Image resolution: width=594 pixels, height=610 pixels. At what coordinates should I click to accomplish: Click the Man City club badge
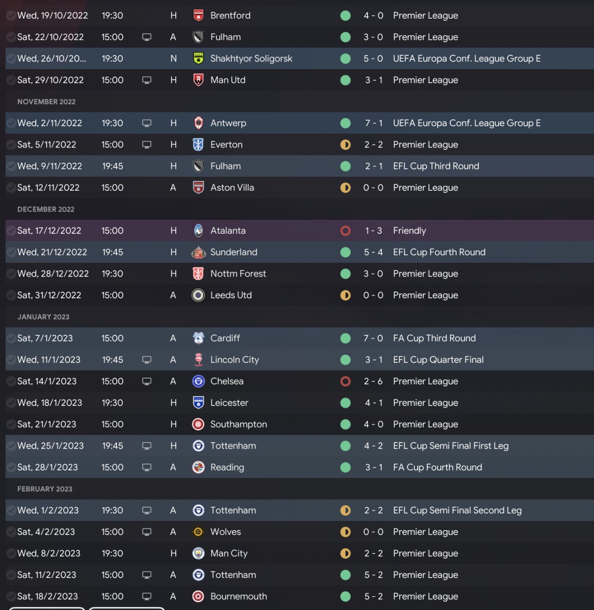(x=198, y=553)
